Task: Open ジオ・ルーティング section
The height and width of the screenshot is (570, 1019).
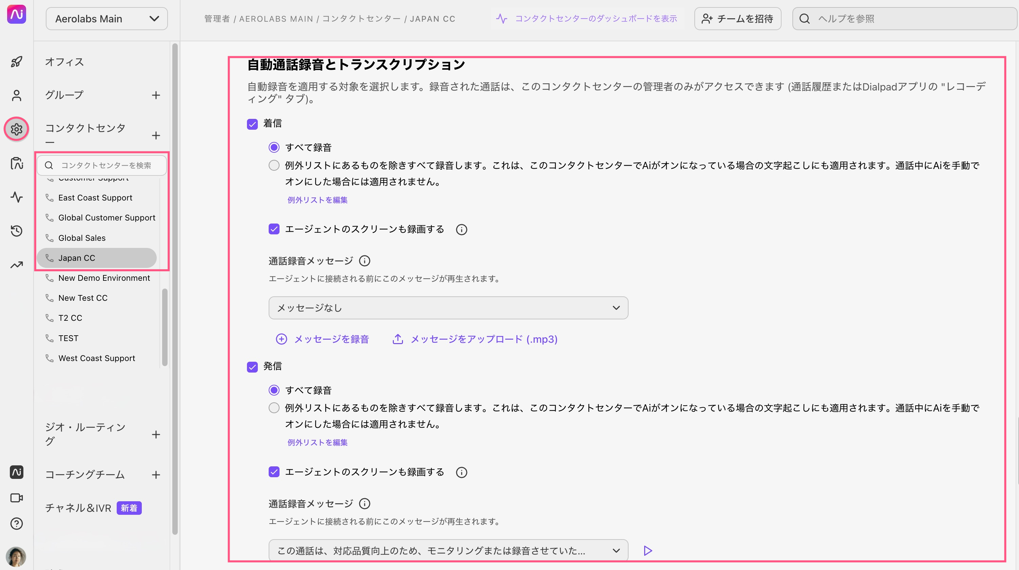Action: click(x=85, y=434)
